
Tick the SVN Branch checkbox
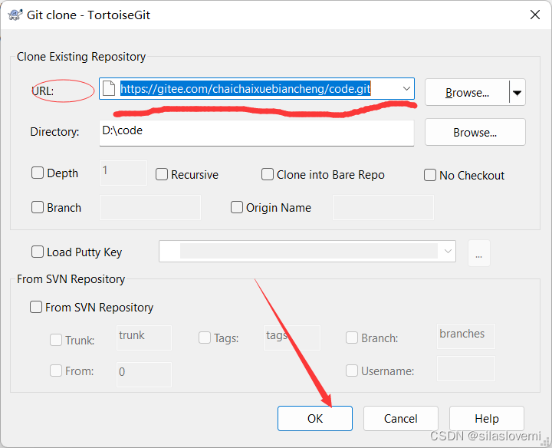pos(352,338)
